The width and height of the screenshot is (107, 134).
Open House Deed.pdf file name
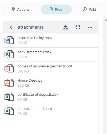tap(31, 81)
